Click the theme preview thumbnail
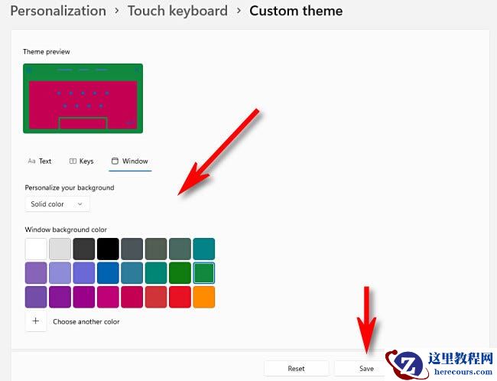The width and height of the screenshot is (497, 381). point(83,99)
